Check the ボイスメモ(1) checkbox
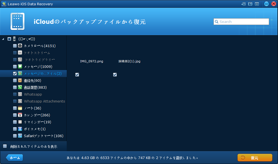278x164 pixels. (x=15, y=129)
